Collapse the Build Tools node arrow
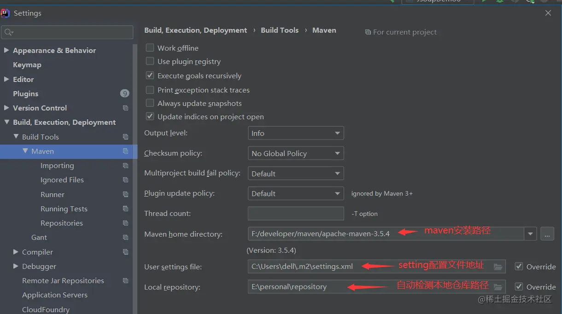Screen dimensions: 562x314 [16, 136]
